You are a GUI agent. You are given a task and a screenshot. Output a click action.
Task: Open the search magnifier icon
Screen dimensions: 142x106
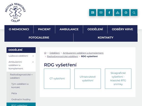coord(134,12)
